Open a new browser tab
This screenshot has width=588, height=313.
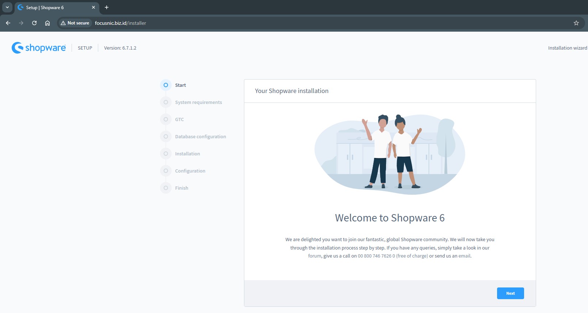pos(107,7)
